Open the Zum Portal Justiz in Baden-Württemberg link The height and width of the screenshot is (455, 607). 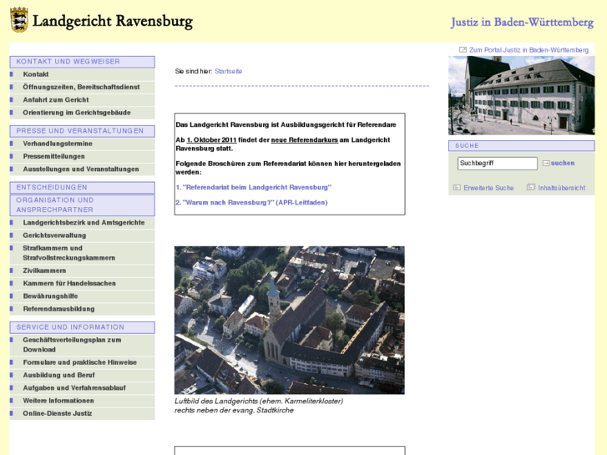(x=529, y=50)
